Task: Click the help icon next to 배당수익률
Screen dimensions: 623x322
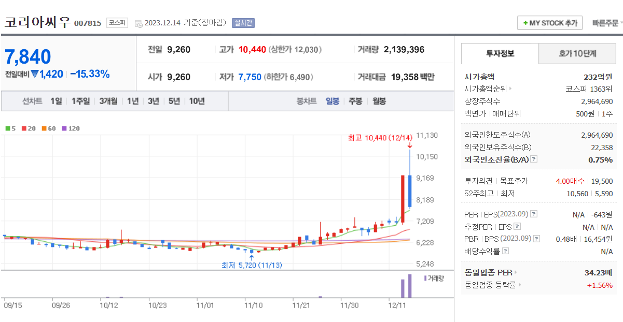Action: pos(506,251)
